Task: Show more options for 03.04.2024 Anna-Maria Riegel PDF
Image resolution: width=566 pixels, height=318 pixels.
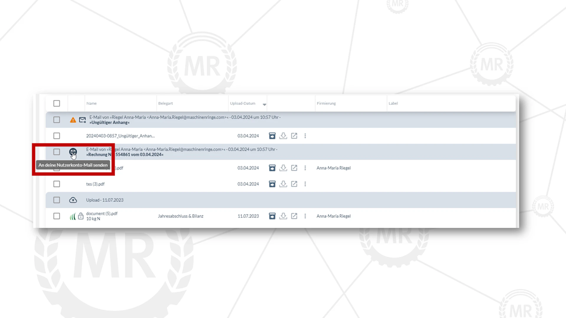Action: click(x=305, y=168)
